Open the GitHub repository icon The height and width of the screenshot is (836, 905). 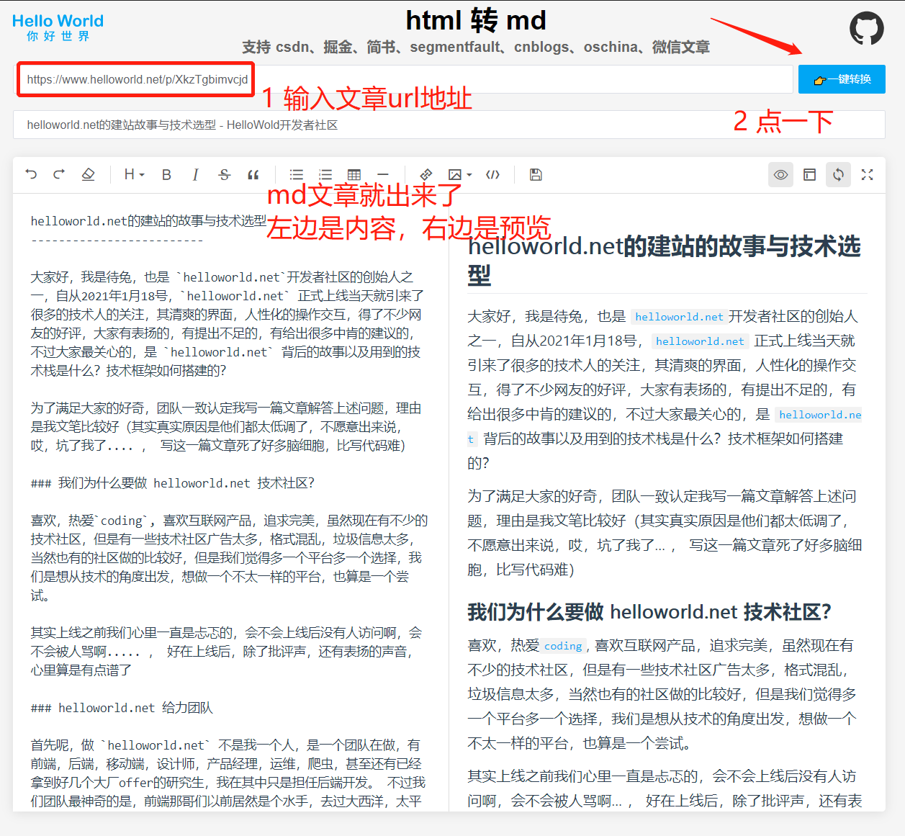(x=867, y=29)
